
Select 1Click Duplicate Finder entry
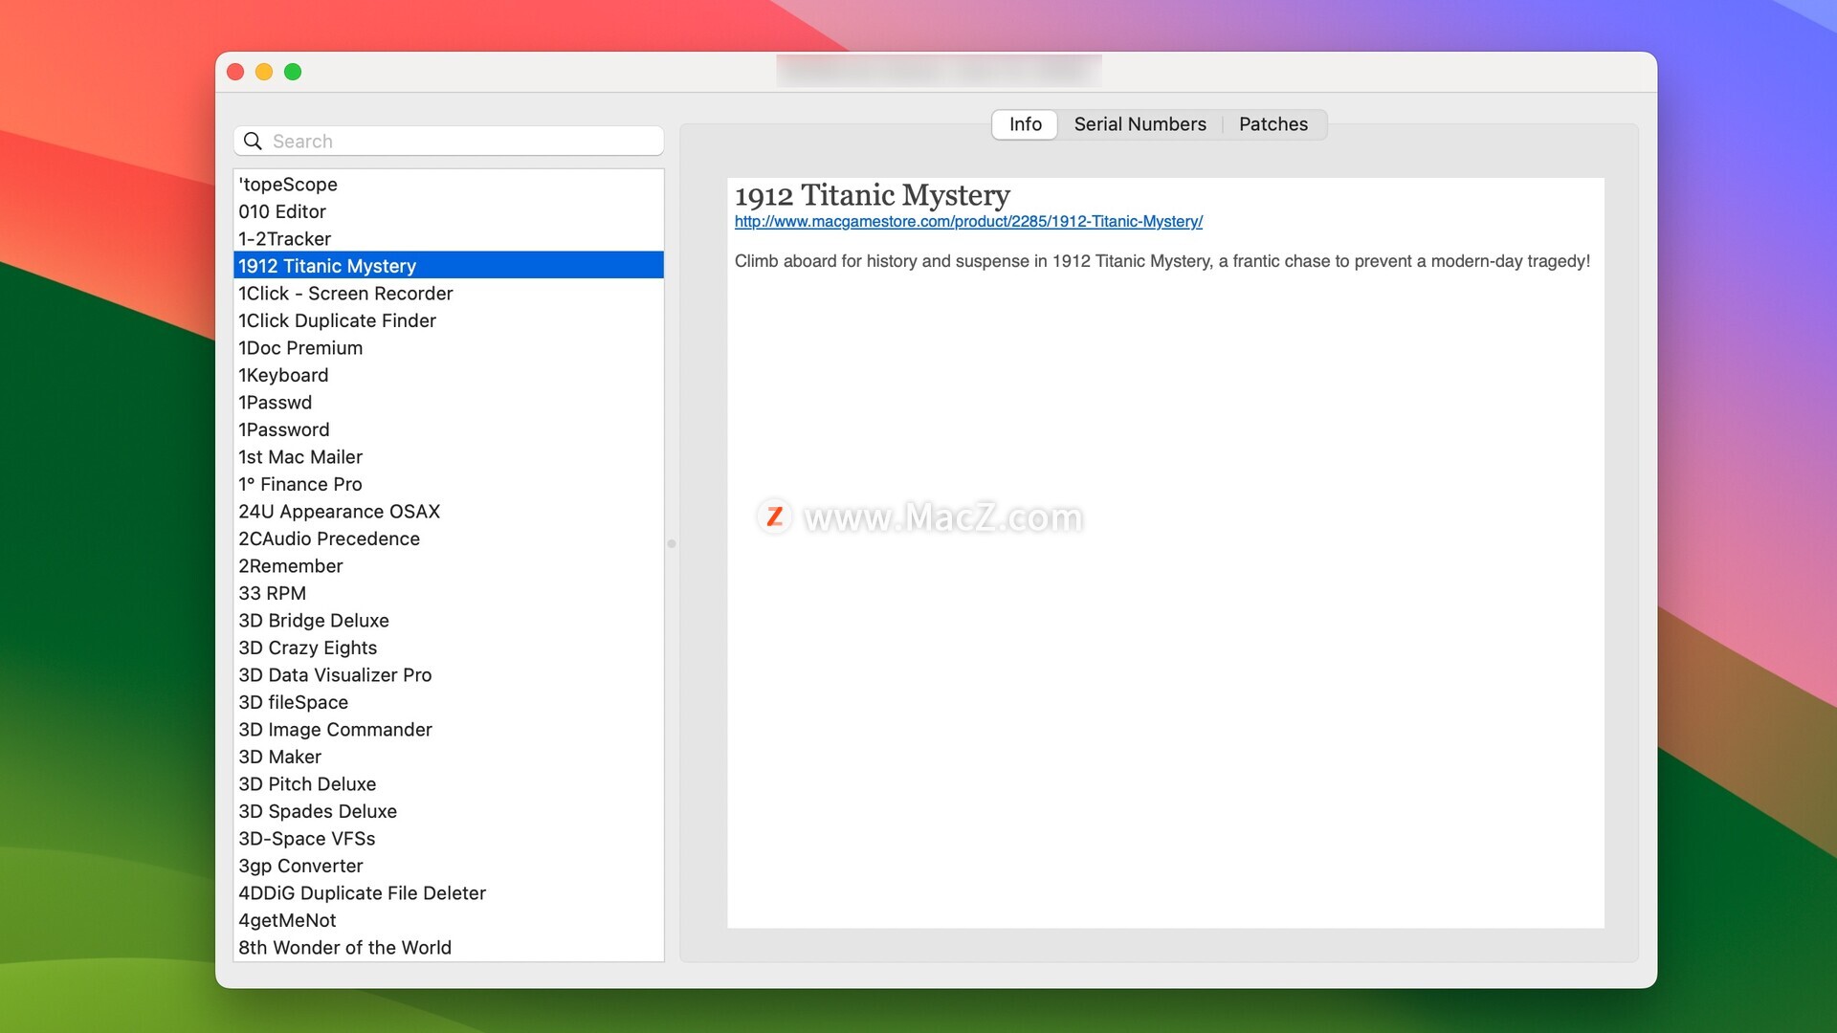pyautogui.click(x=448, y=320)
